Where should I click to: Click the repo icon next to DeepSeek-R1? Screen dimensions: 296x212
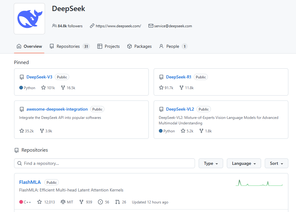click(x=161, y=77)
